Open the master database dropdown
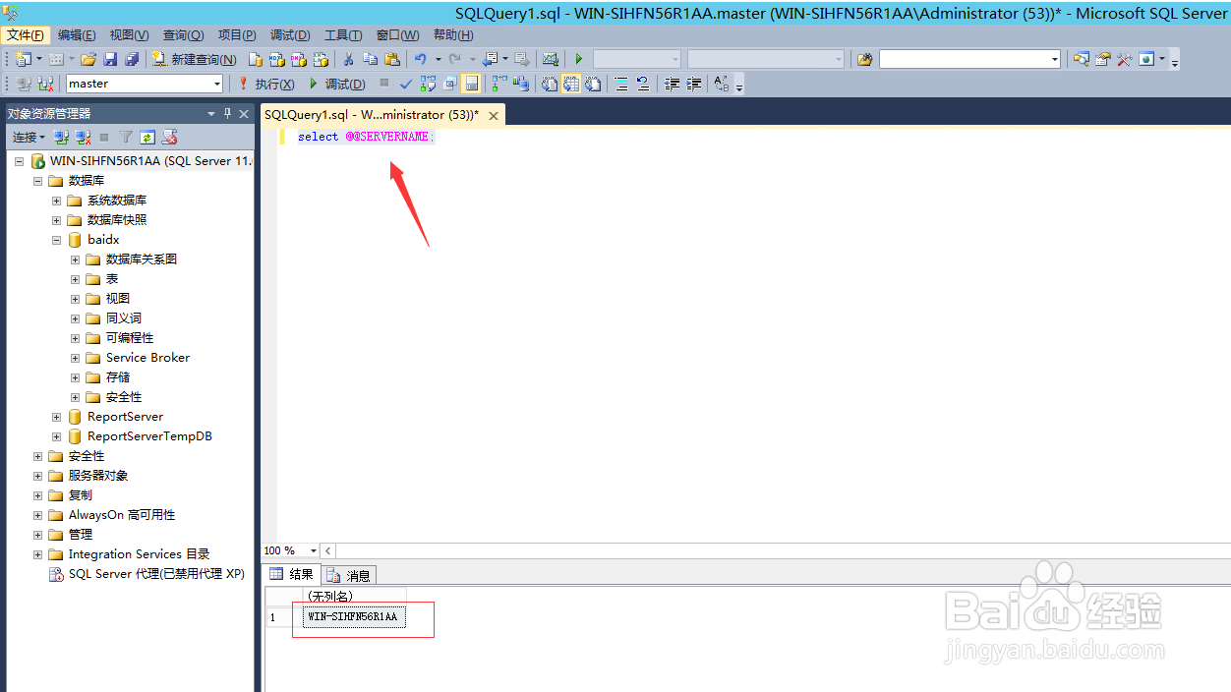Viewport: 1231px width, 692px height. pyautogui.click(x=215, y=84)
